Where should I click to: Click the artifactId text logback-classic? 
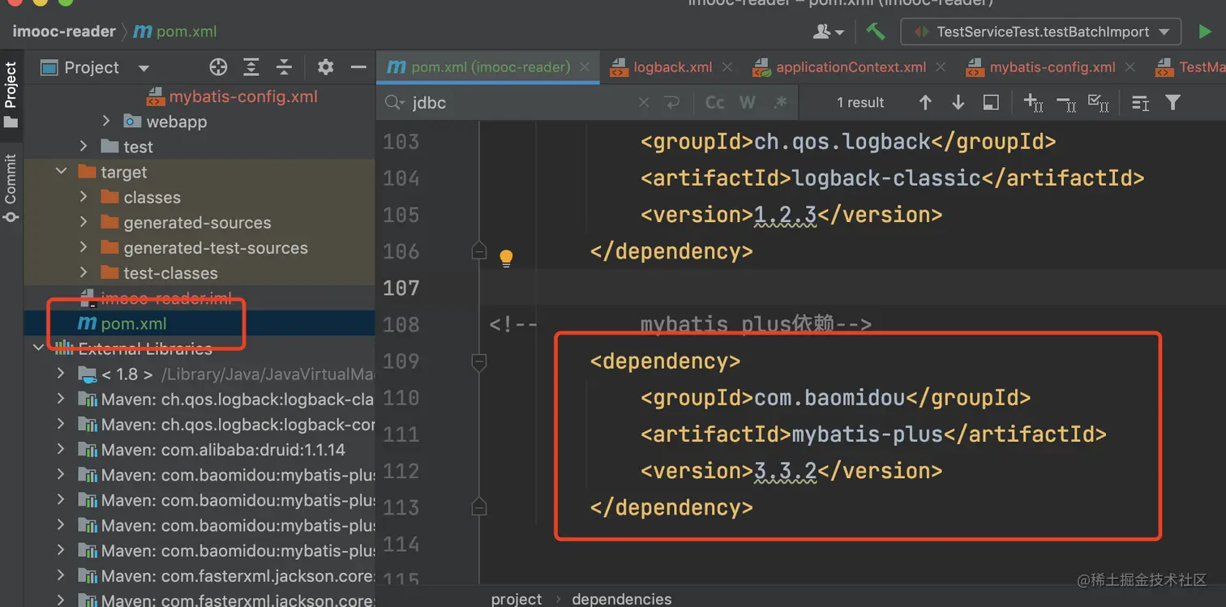pos(886,177)
